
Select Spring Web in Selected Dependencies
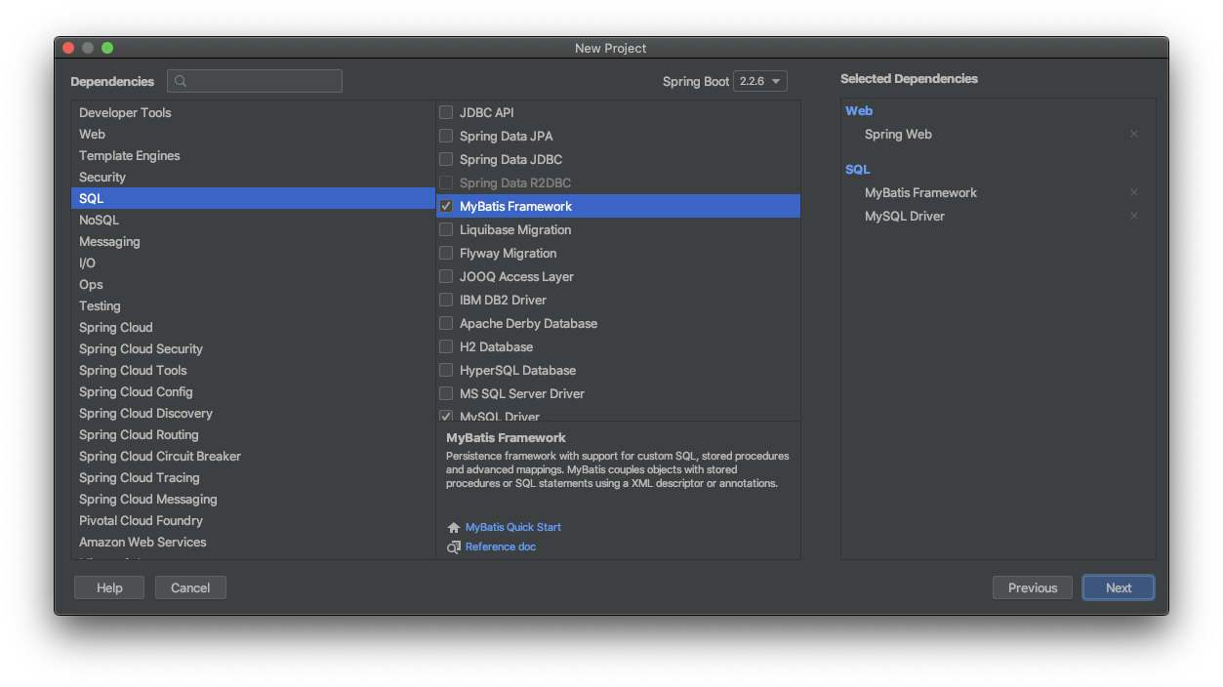[898, 135]
